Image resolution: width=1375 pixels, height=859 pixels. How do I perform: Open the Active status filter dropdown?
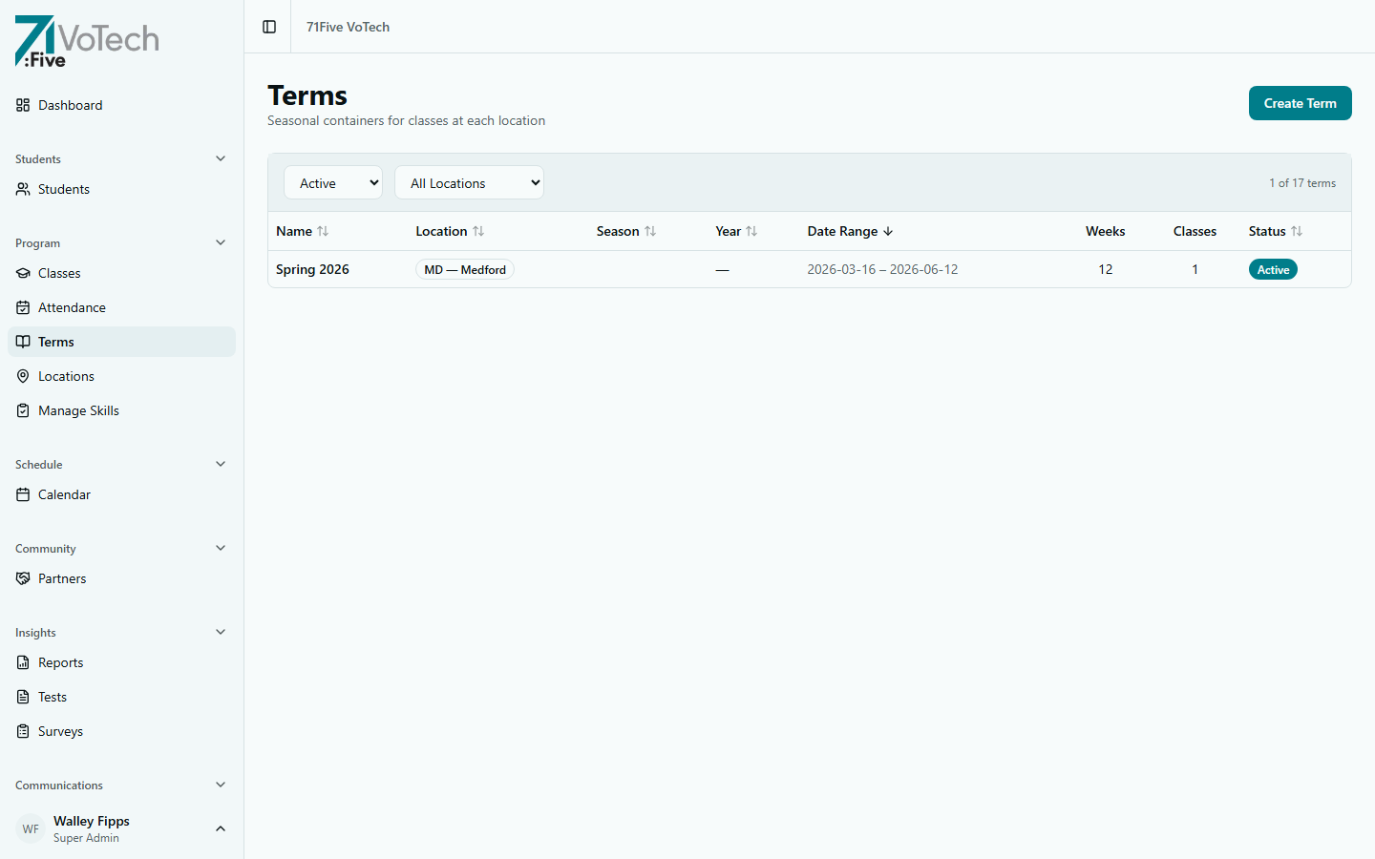[x=332, y=181]
